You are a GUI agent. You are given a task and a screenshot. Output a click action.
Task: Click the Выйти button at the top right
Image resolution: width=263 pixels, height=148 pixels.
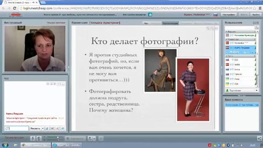(x=256, y=15)
